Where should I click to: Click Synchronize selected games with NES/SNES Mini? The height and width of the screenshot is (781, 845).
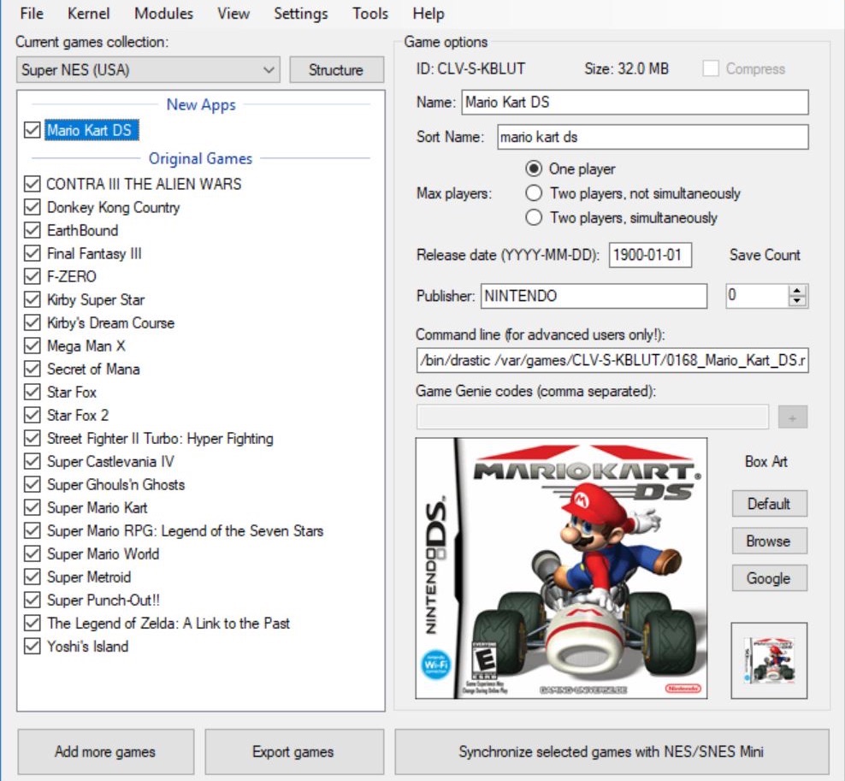pyautogui.click(x=612, y=751)
